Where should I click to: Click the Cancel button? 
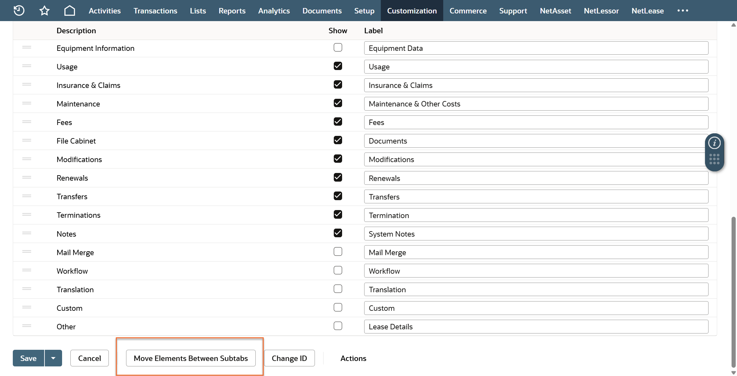(89, 358)
